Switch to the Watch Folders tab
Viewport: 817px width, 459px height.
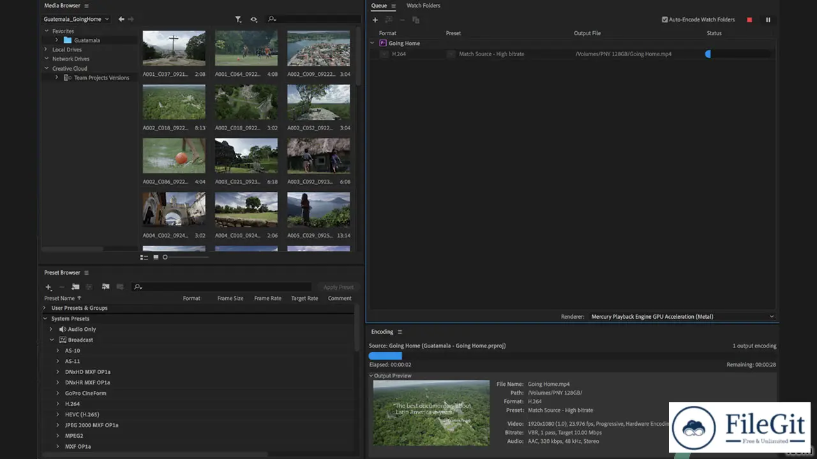click(x=423, y=6)
